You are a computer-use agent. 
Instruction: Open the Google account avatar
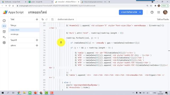click(x=165, y=12)
